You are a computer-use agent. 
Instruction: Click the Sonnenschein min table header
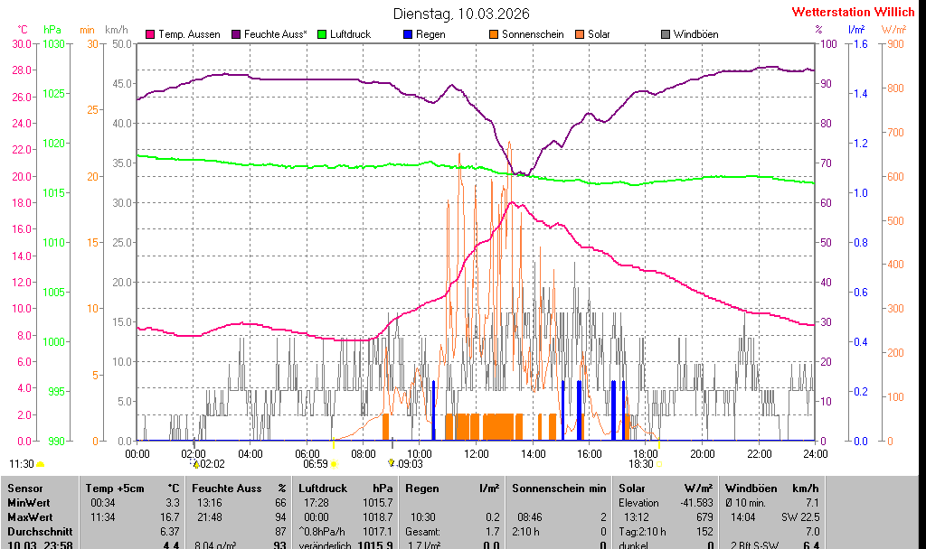[x=558, y=488]
